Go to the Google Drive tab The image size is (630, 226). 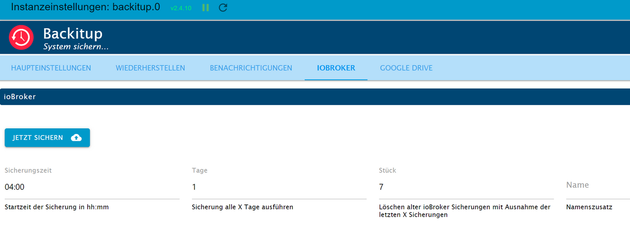(406, 68)
